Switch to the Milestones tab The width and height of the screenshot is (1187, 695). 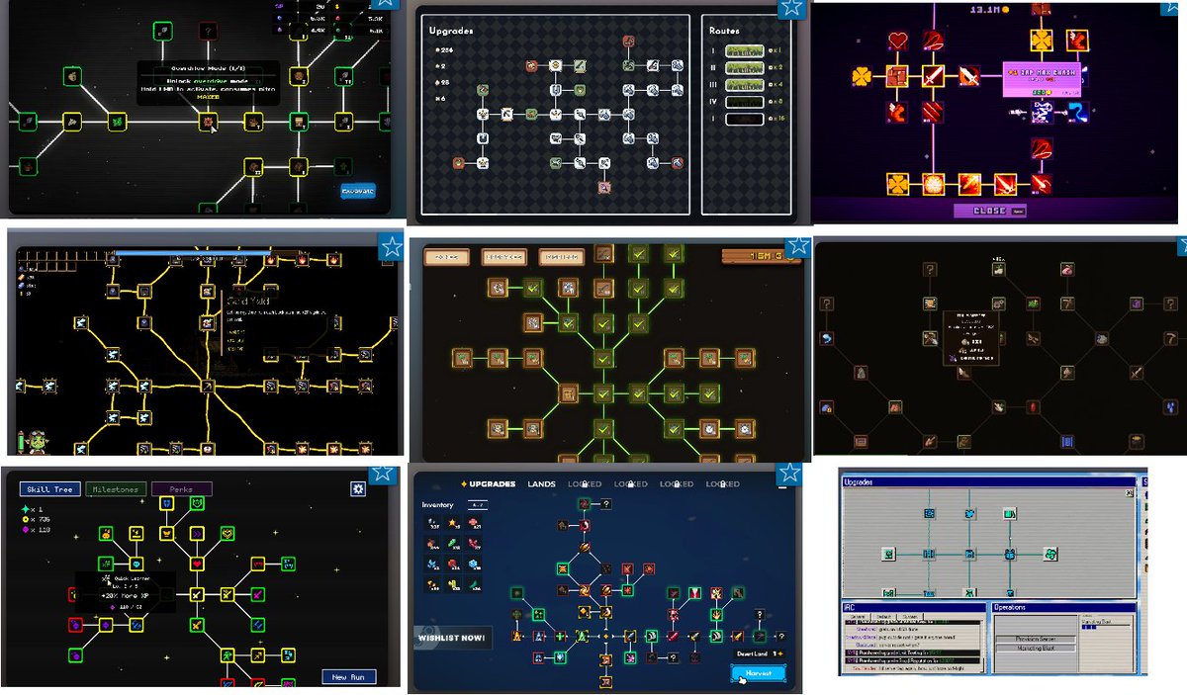coord(116,488)
